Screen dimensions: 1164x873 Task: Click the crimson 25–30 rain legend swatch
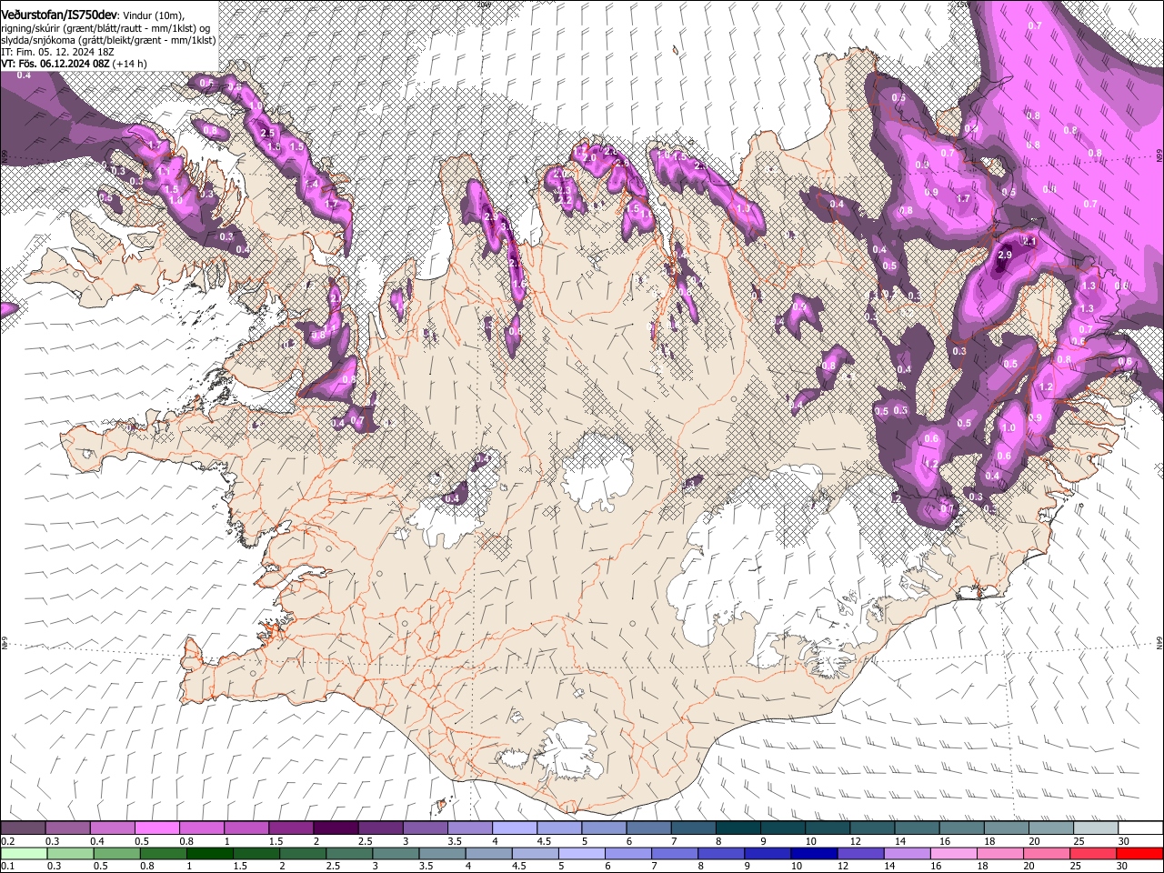pyautogui.click(x=1094, y=853)
